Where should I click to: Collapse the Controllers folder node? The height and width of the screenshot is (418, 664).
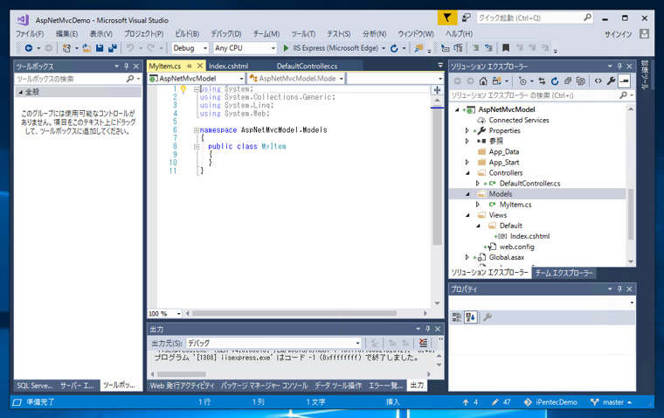(467, 173)
